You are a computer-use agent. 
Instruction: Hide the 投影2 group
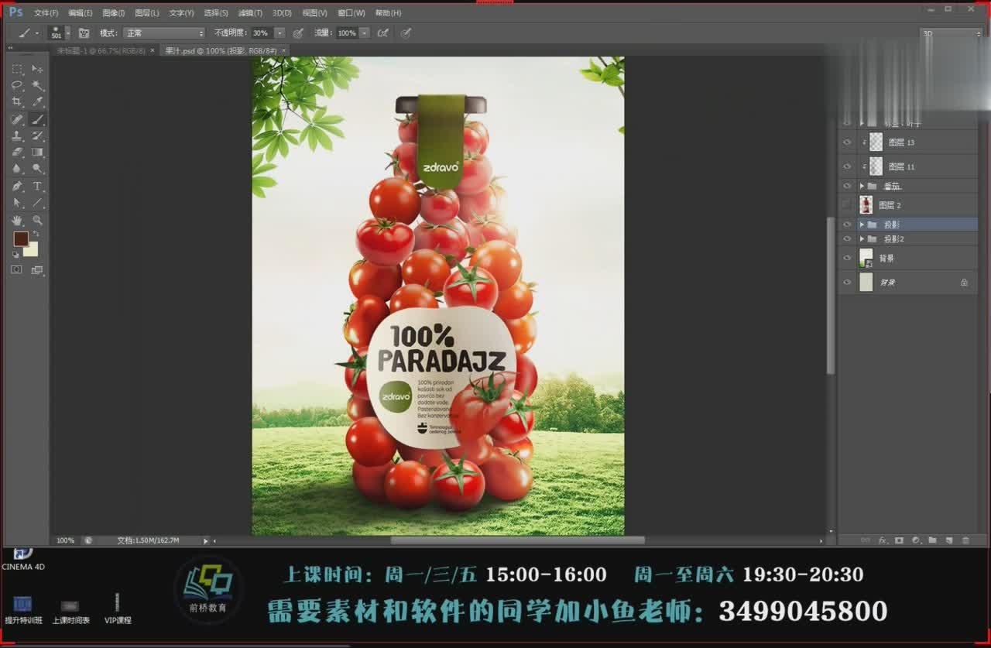[846, 238]
